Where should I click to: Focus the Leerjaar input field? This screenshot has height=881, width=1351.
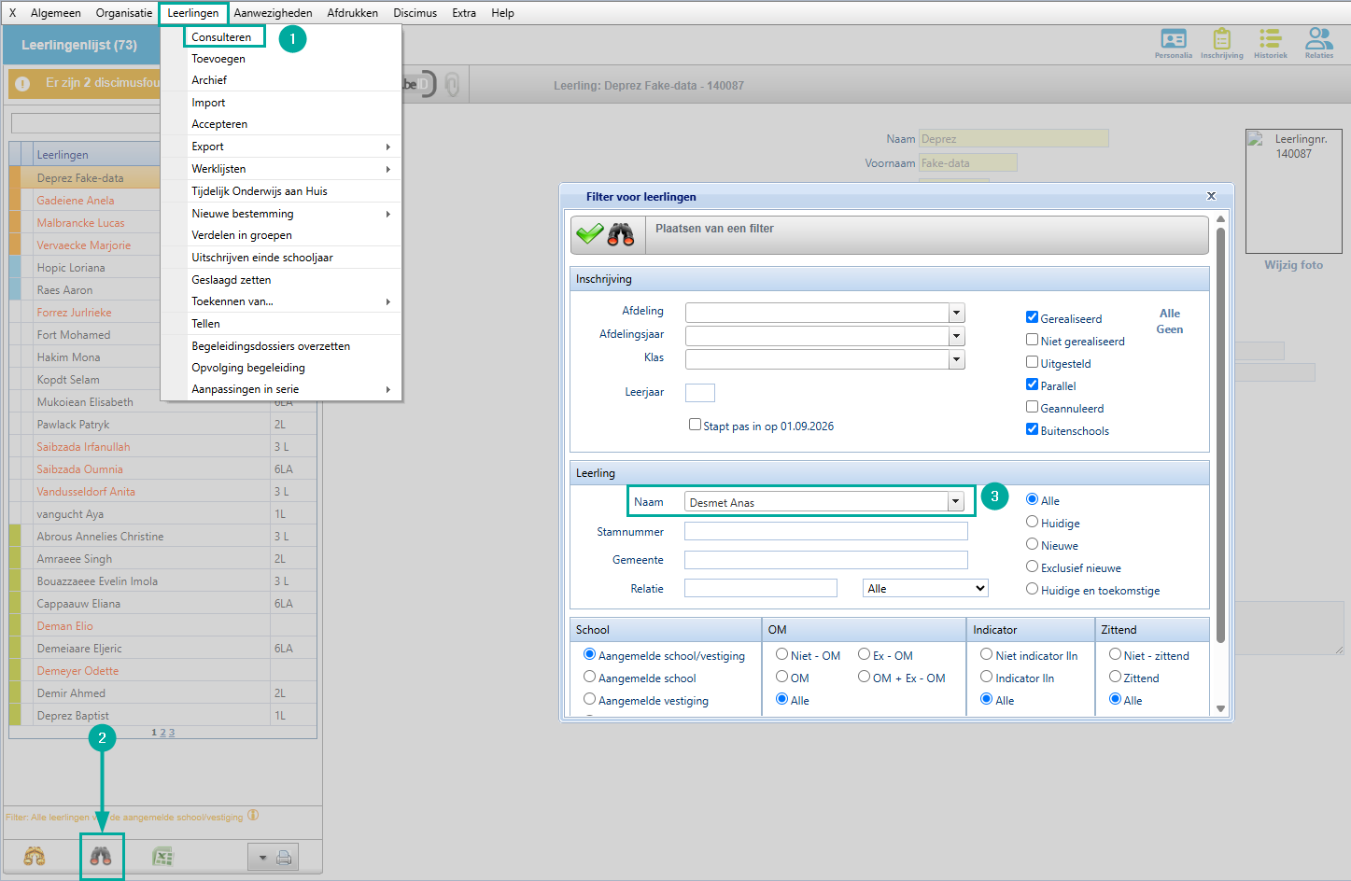700,393
